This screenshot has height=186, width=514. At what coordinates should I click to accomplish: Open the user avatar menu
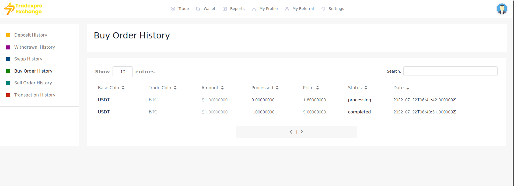(502, 9)
